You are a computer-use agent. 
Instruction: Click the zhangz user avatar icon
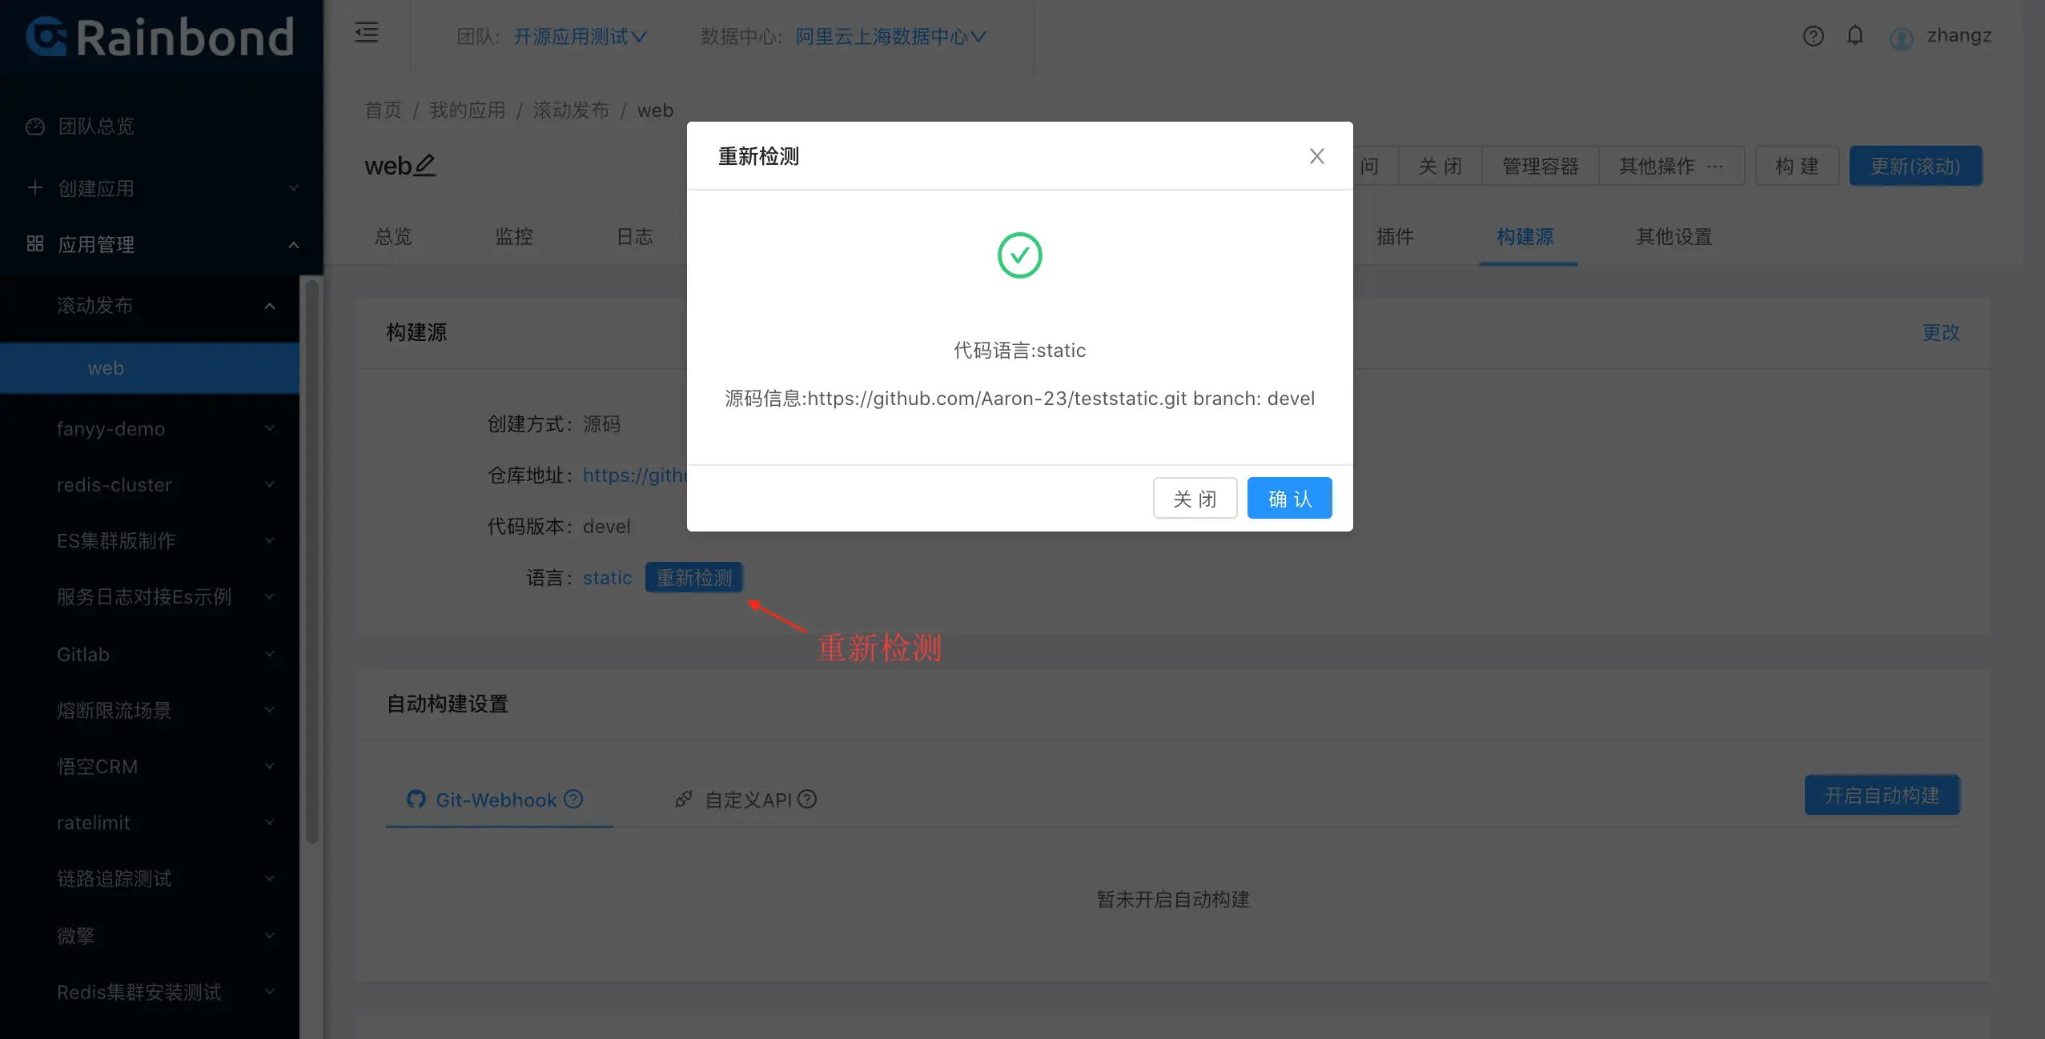click(x=1901, y=38)
